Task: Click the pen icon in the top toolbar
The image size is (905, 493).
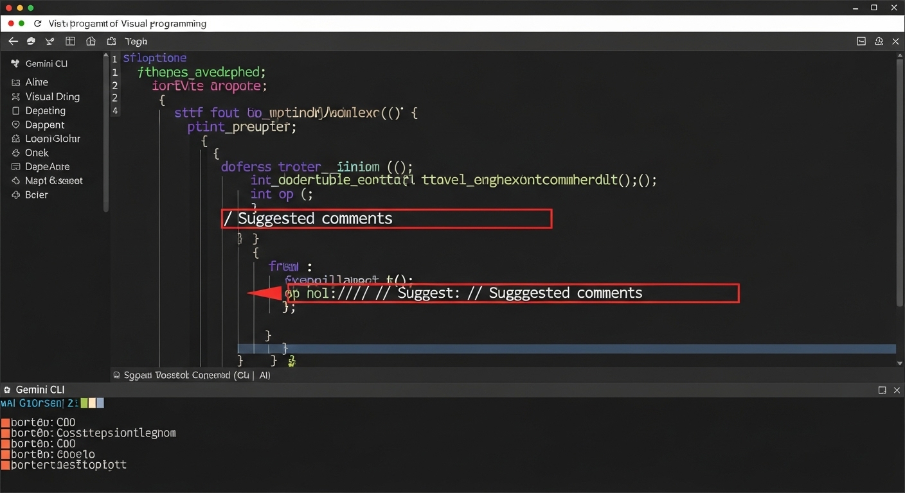Action: coord(49,41)
